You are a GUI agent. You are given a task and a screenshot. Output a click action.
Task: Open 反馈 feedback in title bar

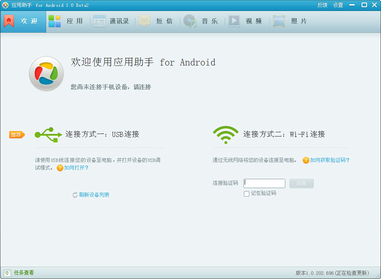tap(322, 5)
